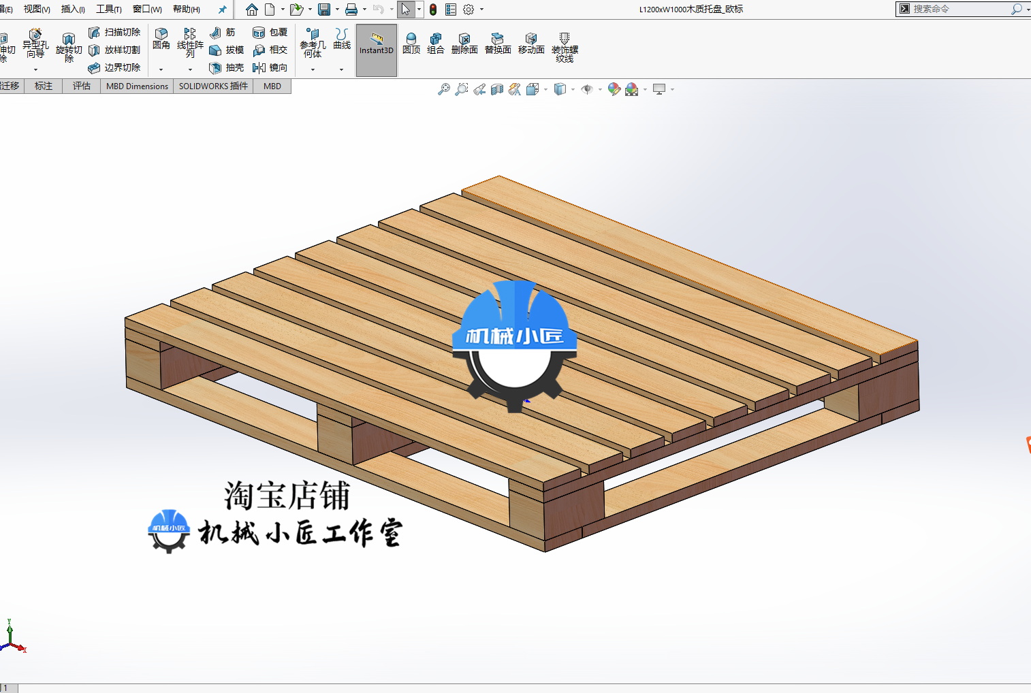Select the Combine (组合) tool
Screen dimensions: 1031x693
coord(436,44)
